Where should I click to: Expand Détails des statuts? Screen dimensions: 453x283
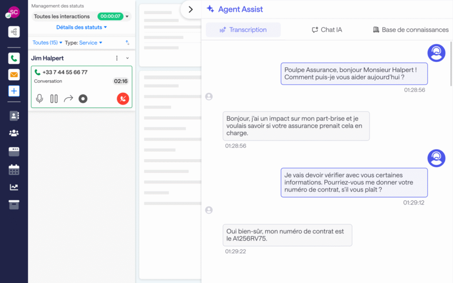(81, 27)
